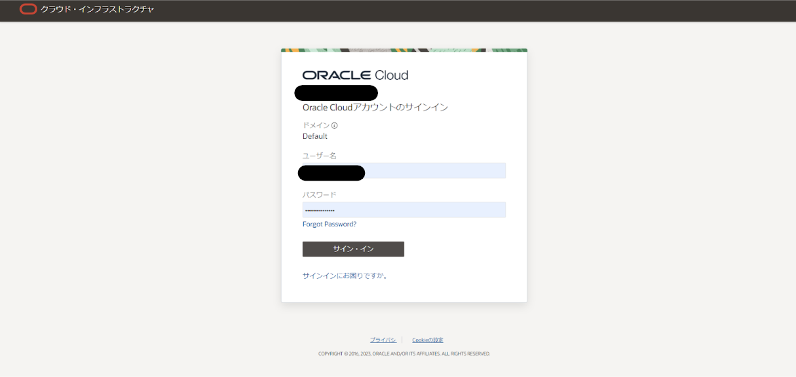Click the パスワード label
Viewport: 796px width, 377px height.
pos(320,195)
